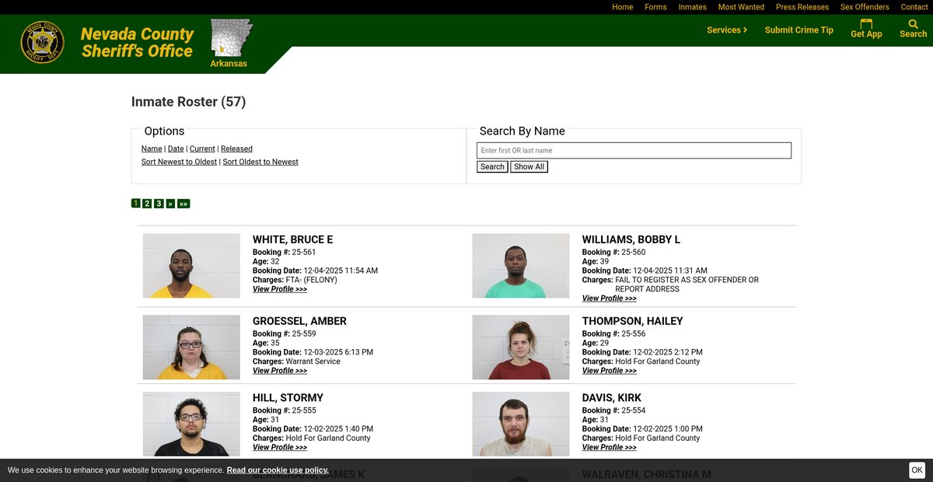Choose Sort Oldest to Newest

coord(260,162)
